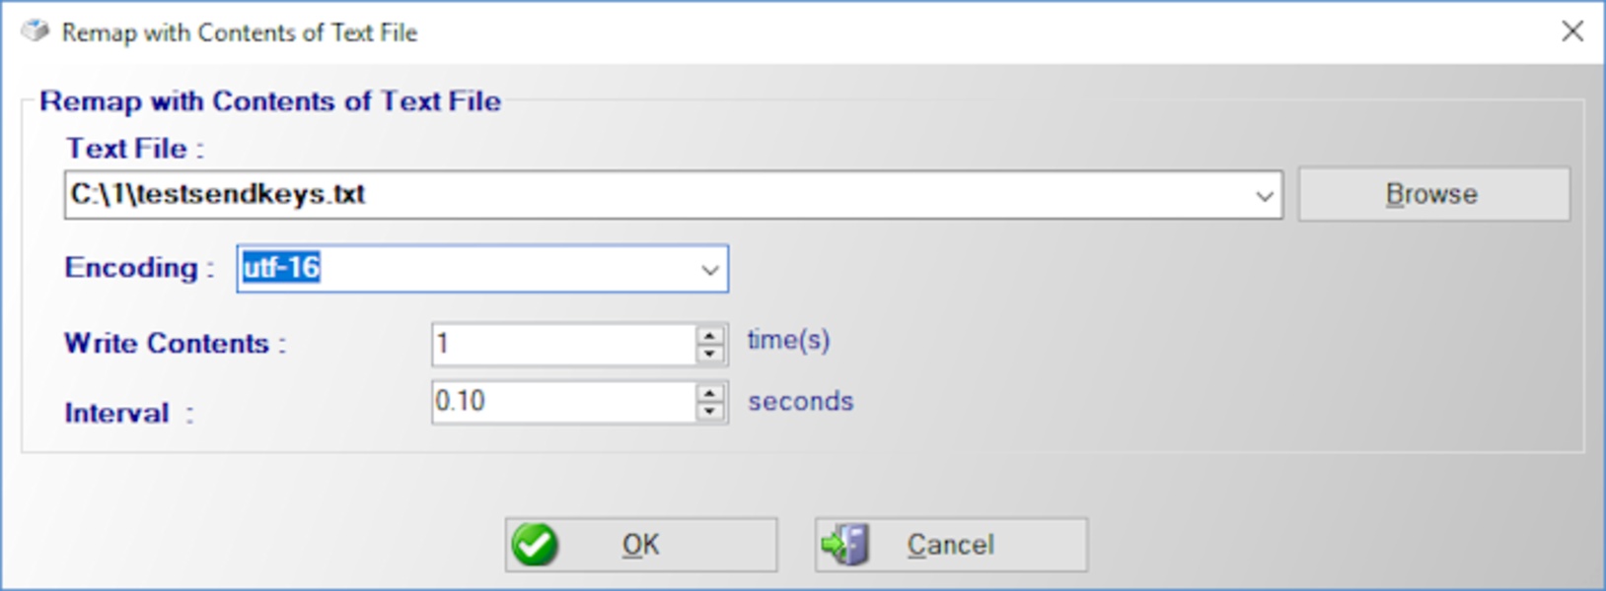
Task: Open the Encoding dropdown arrow
Action: point(709,270)
